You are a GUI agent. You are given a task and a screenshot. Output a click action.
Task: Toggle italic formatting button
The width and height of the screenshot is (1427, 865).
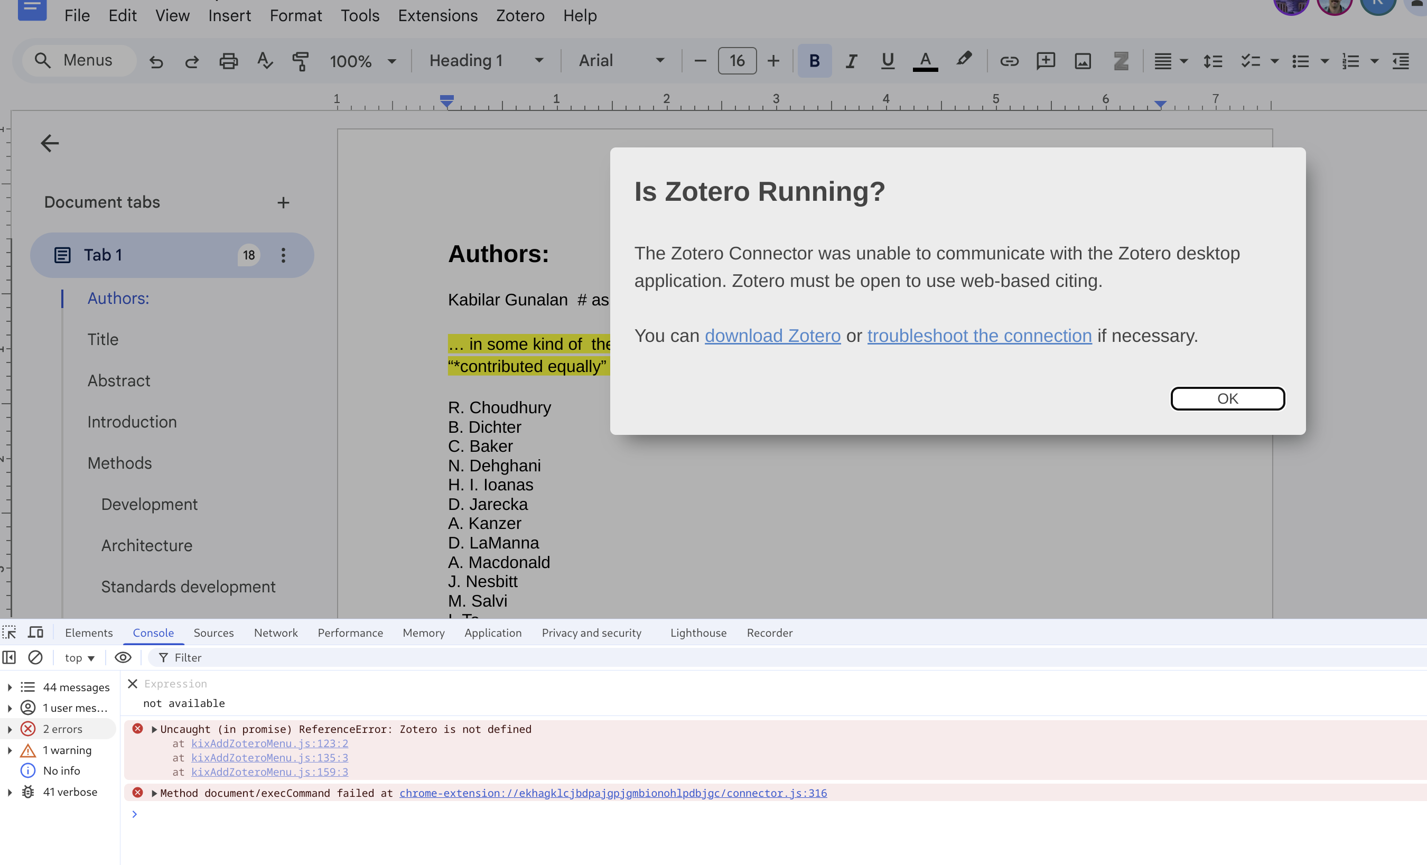pos(851,61)
